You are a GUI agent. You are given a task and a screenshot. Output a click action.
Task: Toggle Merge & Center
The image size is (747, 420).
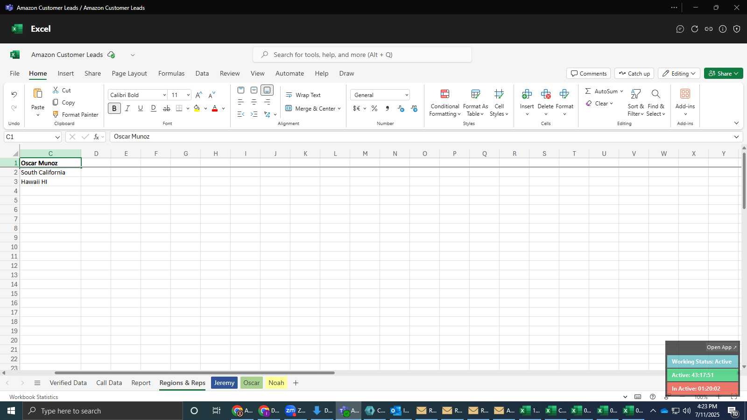click(310, 108)
